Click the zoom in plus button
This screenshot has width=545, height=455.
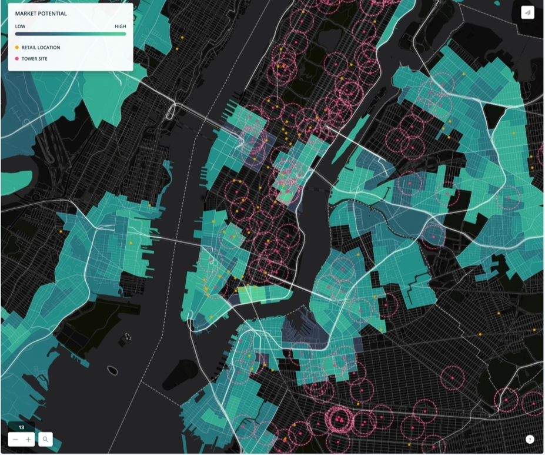(x=28, y=439)
